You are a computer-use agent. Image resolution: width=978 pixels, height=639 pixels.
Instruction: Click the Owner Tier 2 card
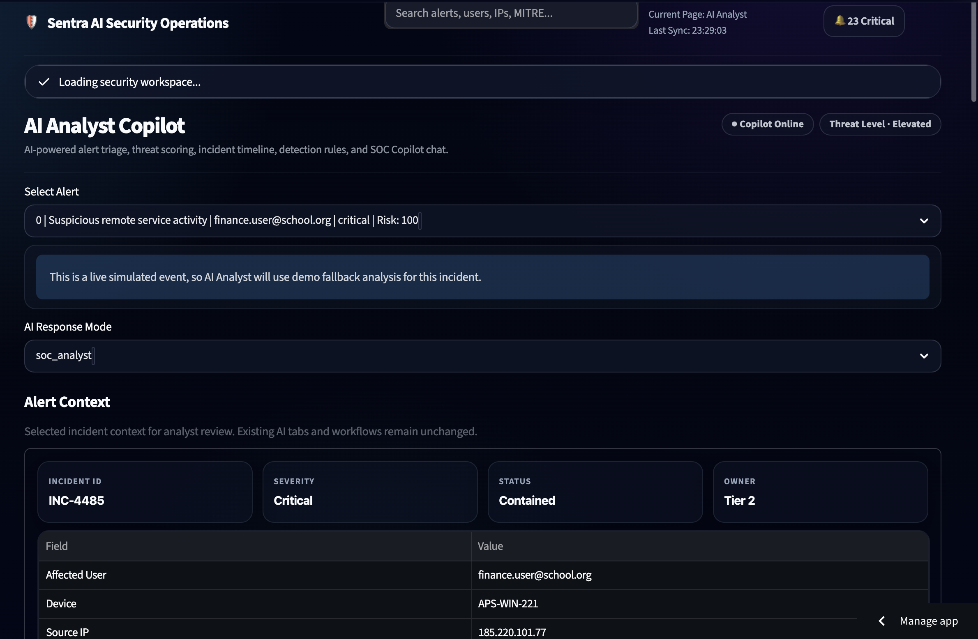820,492
